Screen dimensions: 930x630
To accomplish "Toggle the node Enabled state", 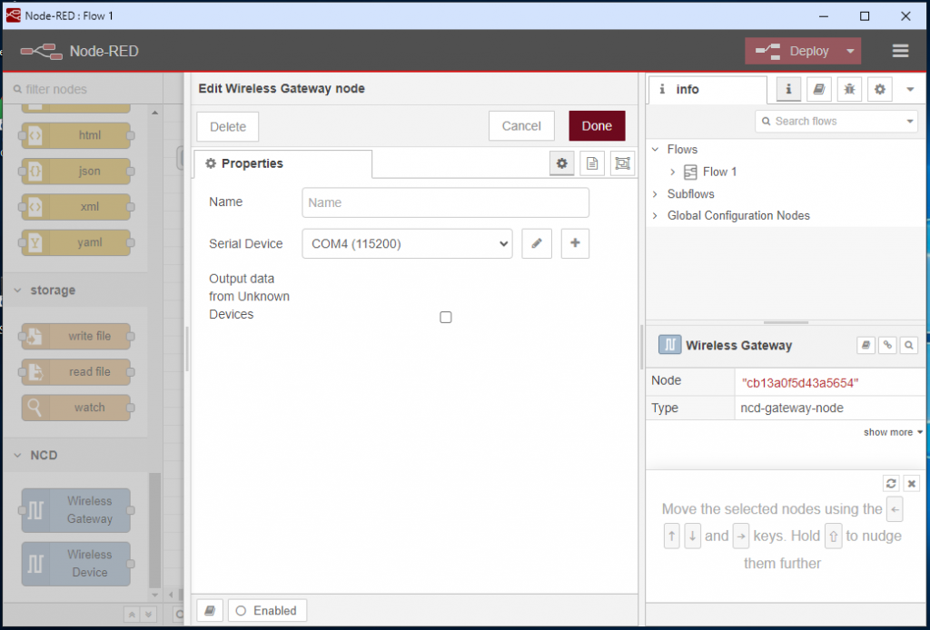I will (267, 610).
